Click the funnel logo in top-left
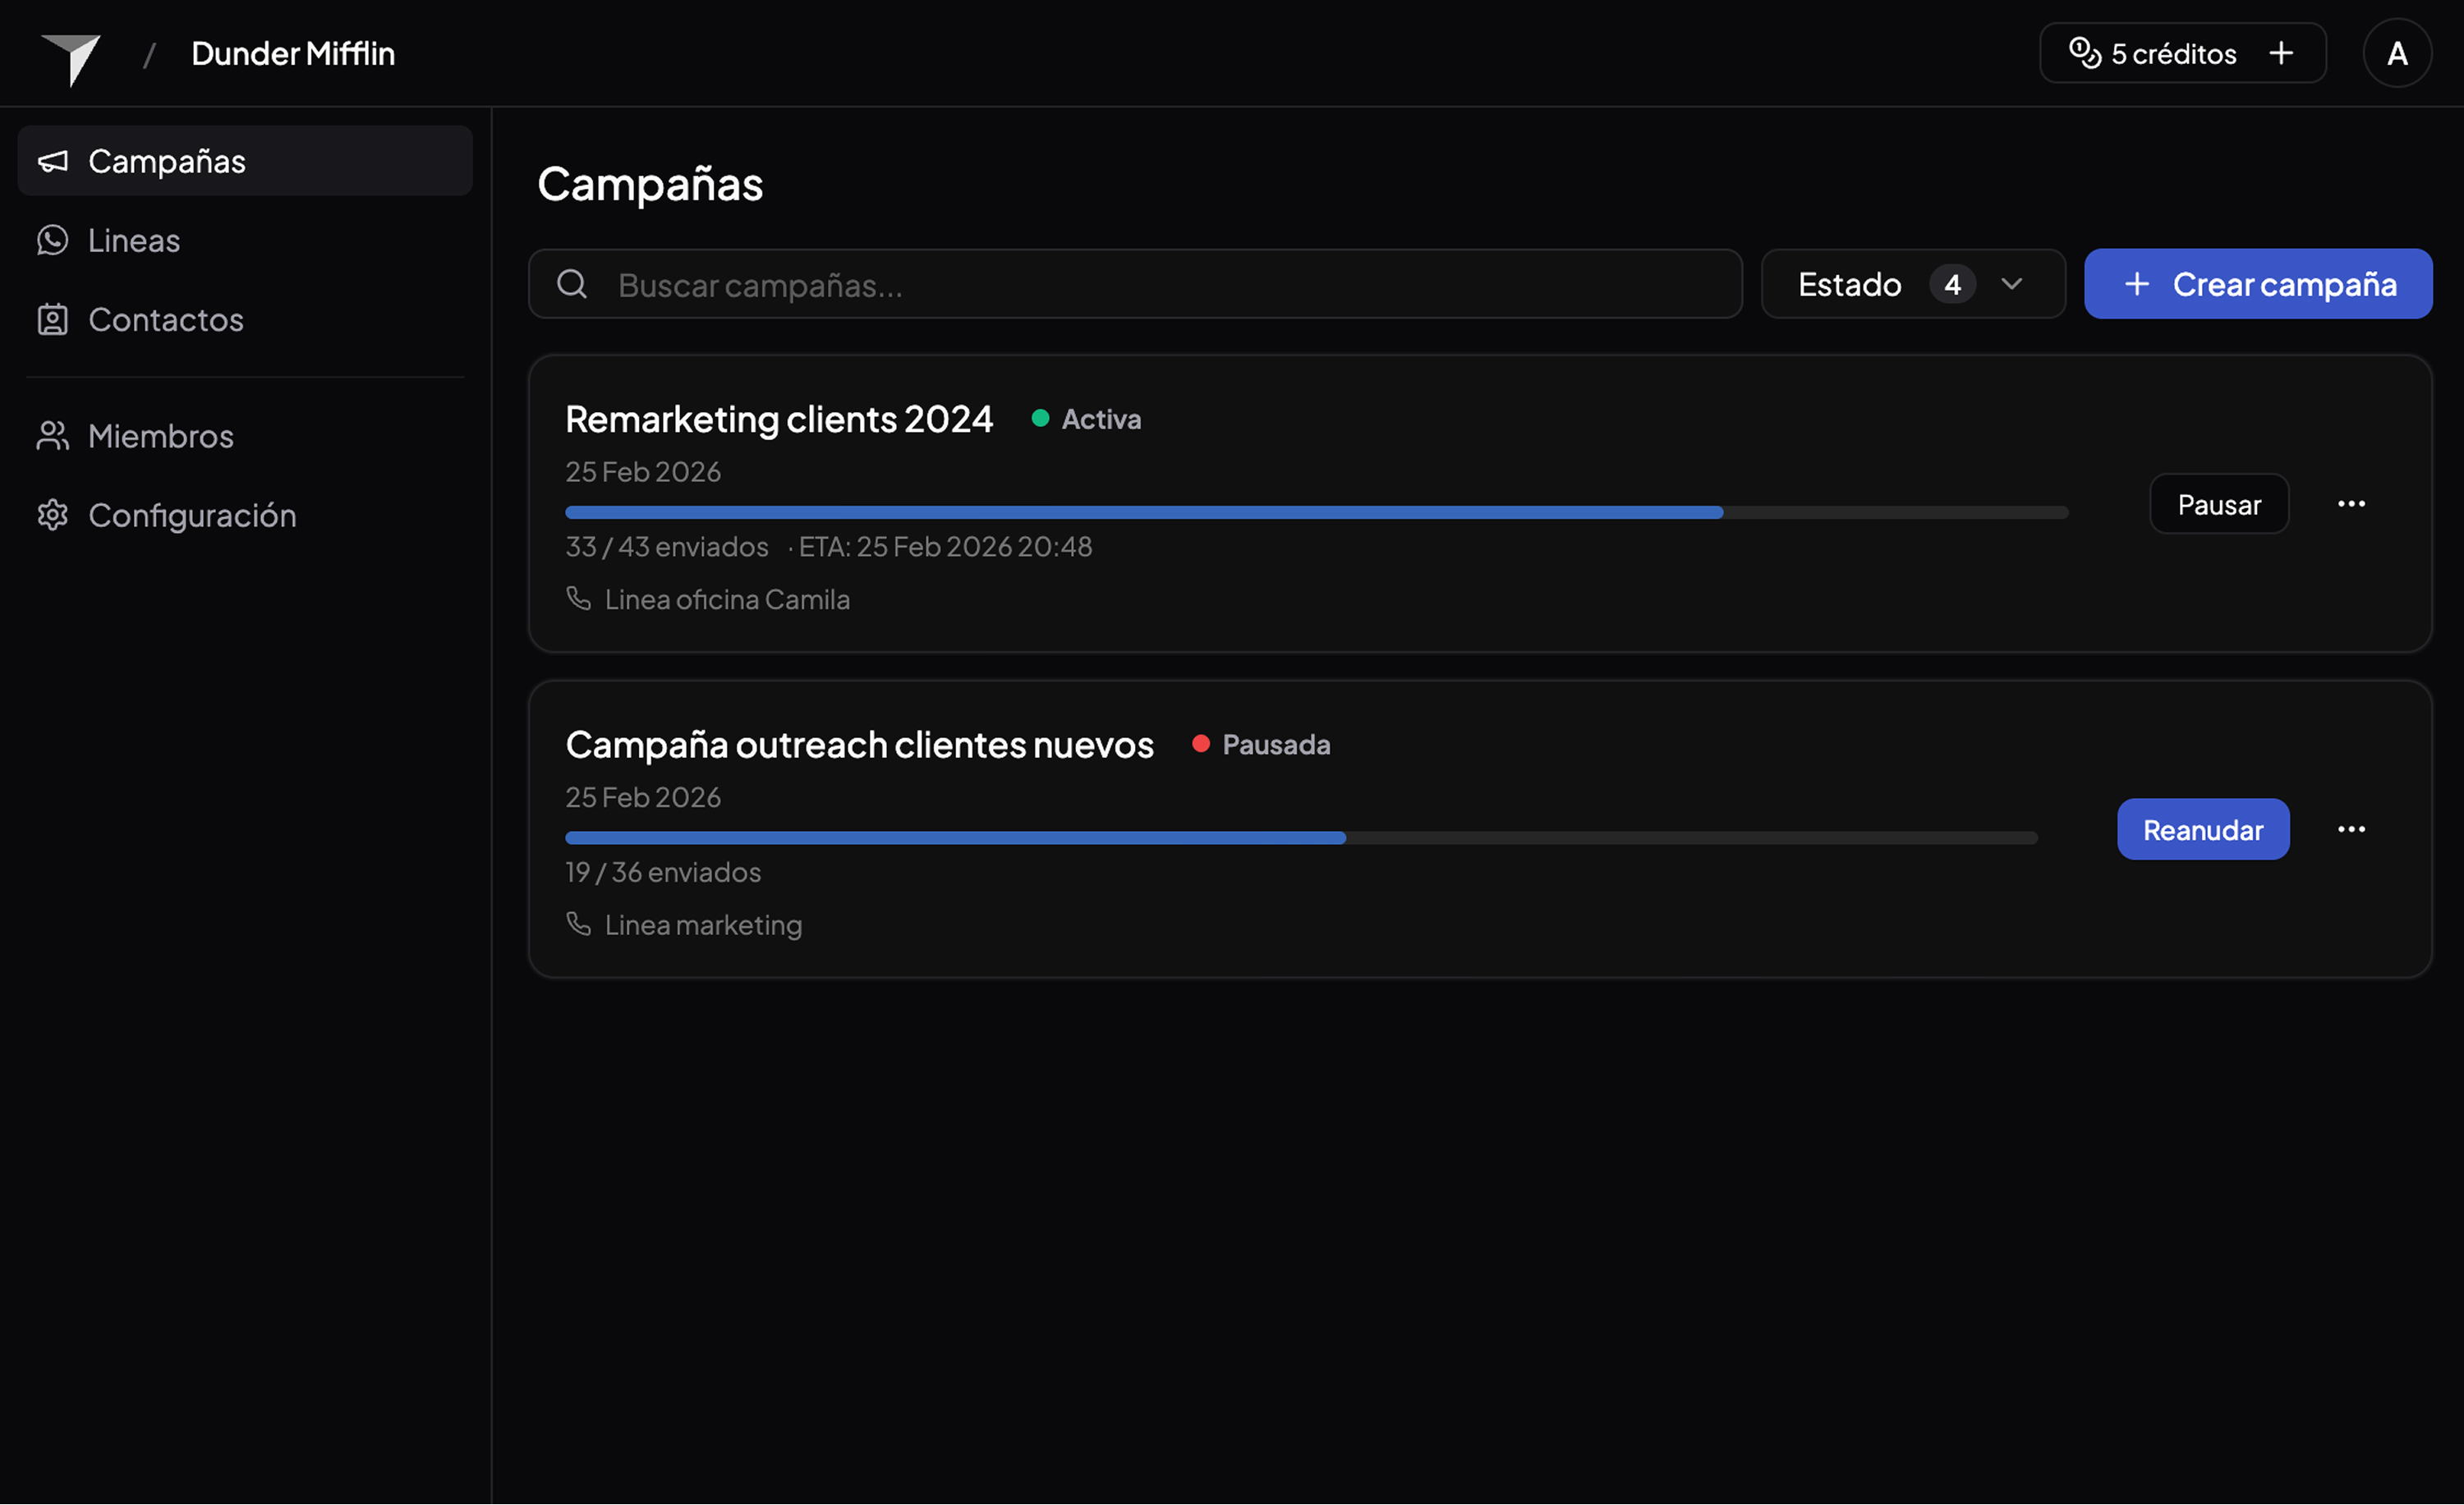This screenshot has width=2464, height=1505. pyautogui.click(x=71, y=58)
